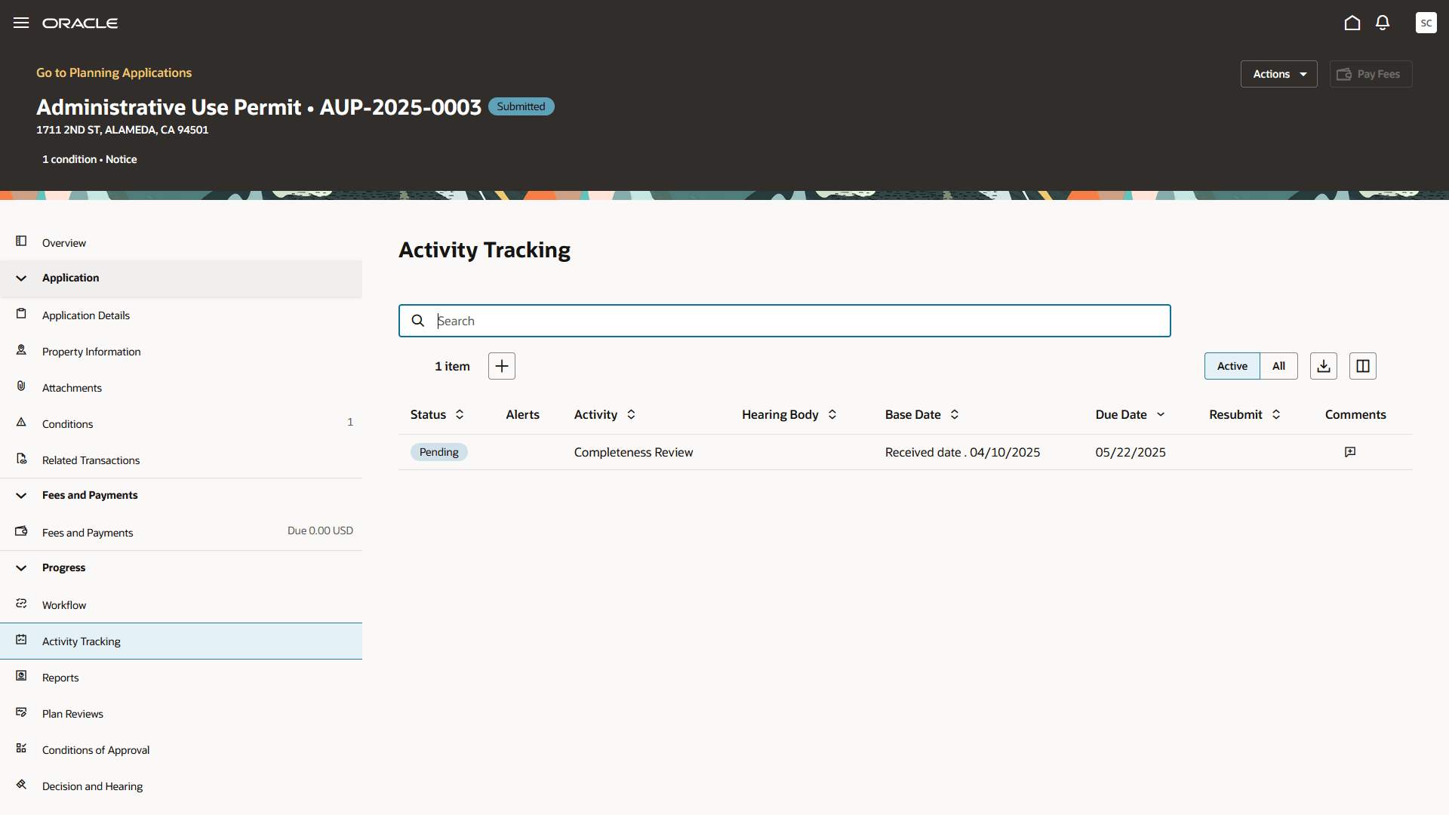Download the activity tracking list
1449x815 pixels.
(x=1323, y=366)
